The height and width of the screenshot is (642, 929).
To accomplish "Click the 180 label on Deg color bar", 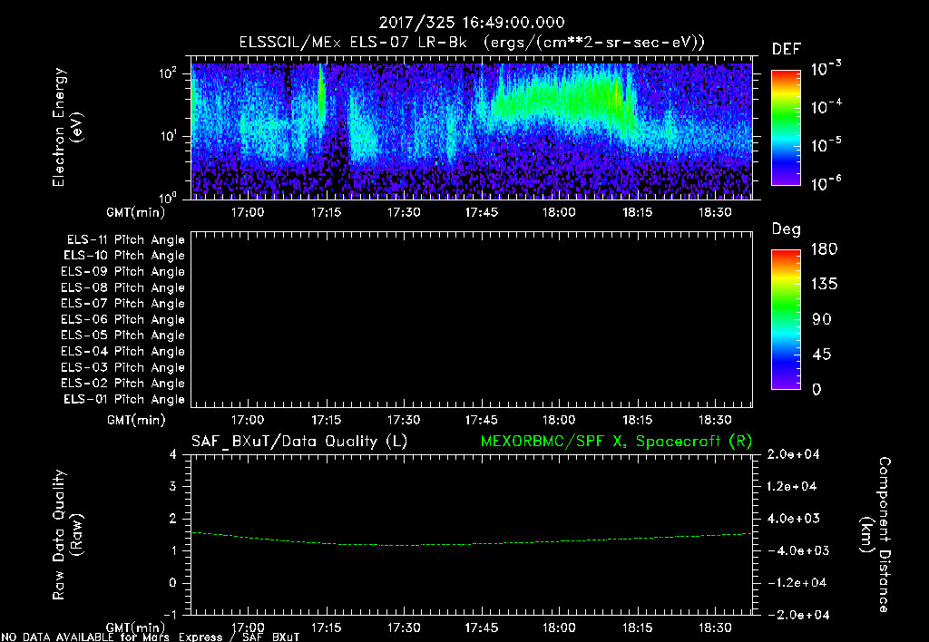I will point(824,248).
